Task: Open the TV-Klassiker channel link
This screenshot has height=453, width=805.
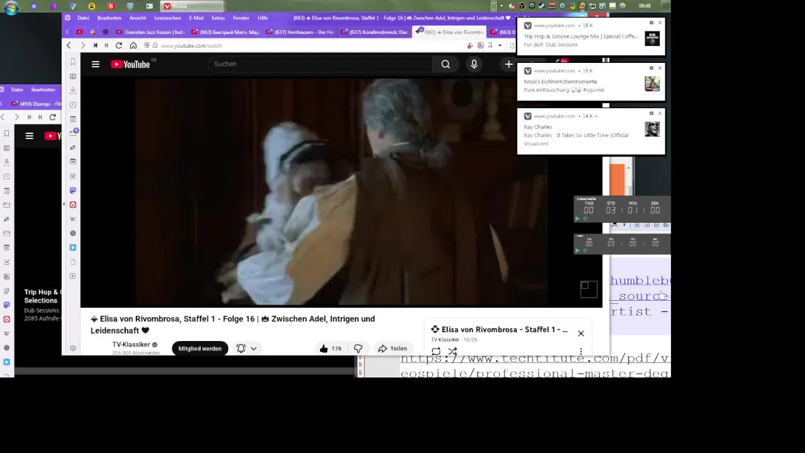Action: tap(131, 344)
